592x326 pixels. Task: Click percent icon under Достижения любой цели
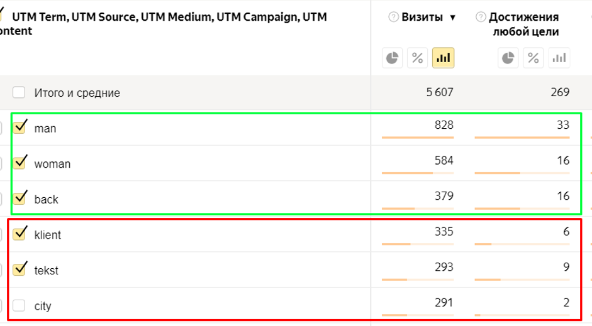tap(533, 58)
